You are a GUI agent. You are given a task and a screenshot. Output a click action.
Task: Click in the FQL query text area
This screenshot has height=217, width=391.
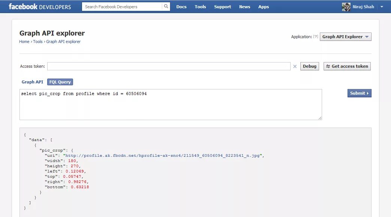[171, 104]
